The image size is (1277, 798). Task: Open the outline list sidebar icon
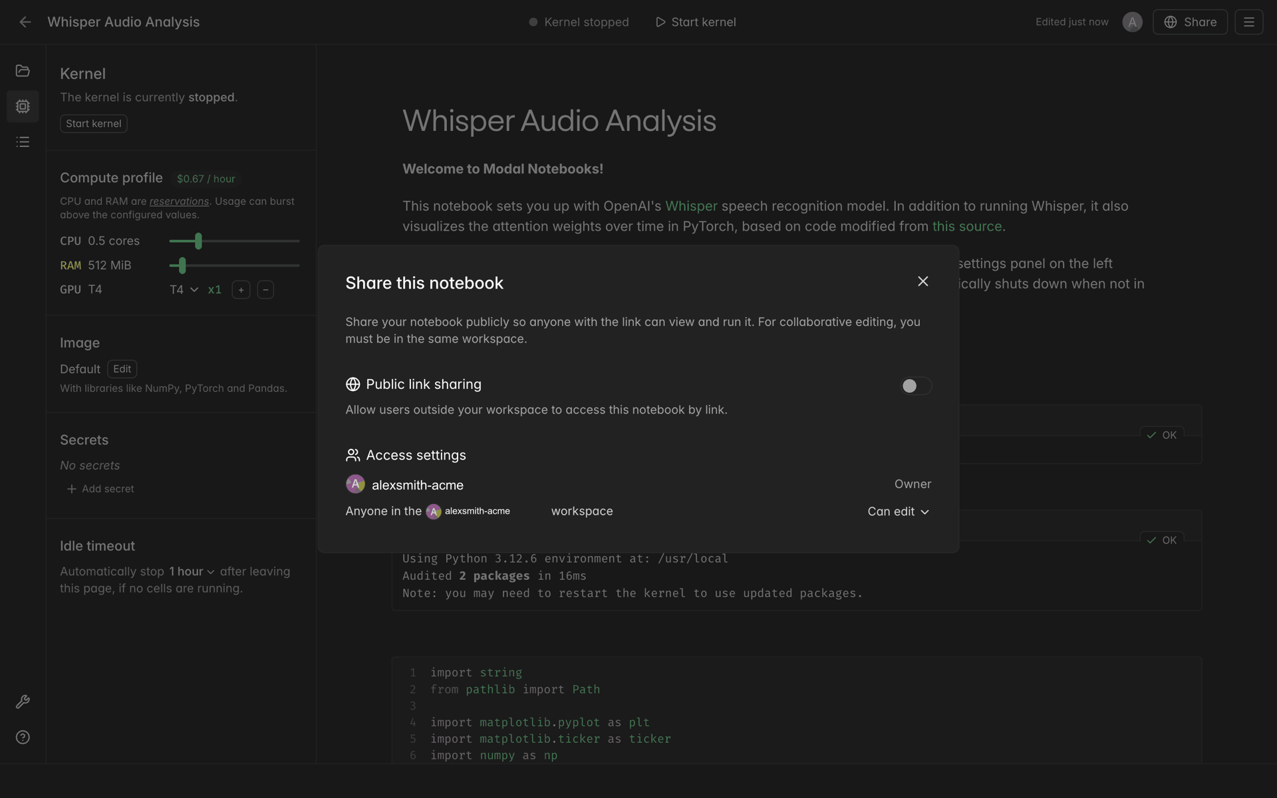pyautogui.click(x=23, y=142)
